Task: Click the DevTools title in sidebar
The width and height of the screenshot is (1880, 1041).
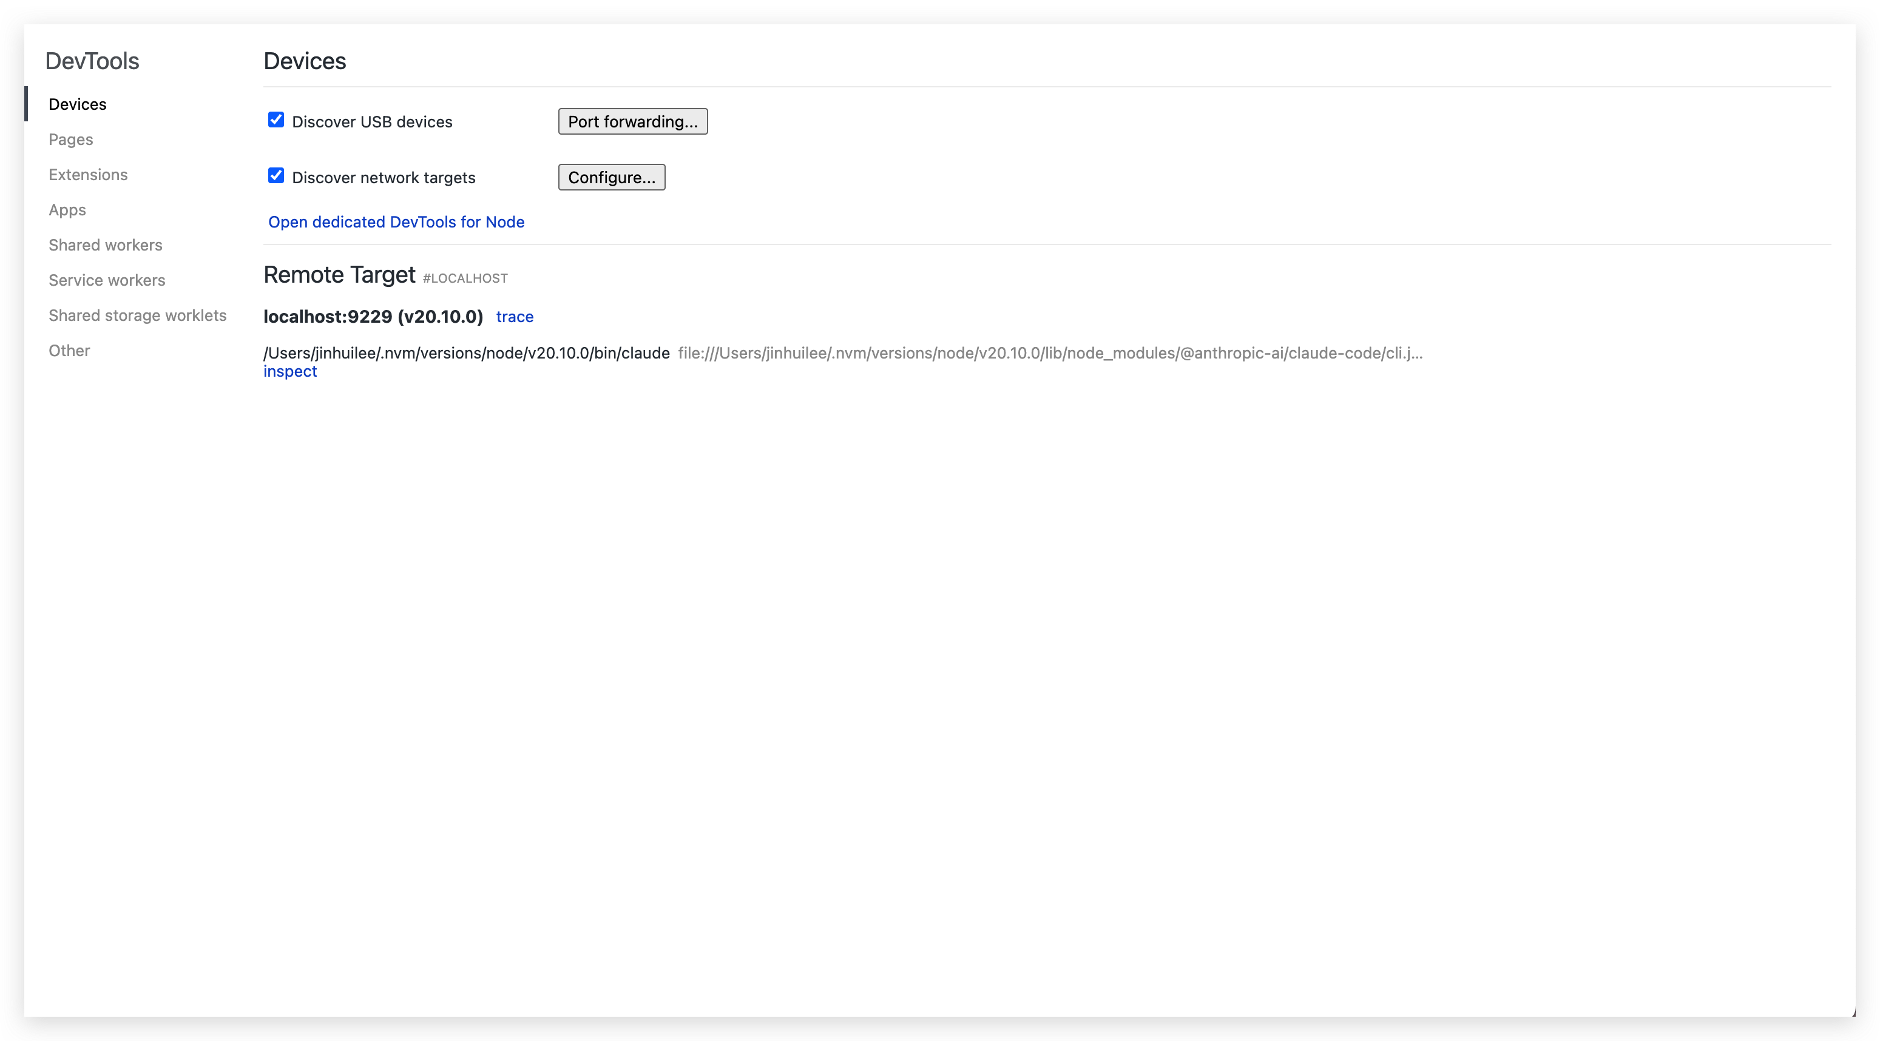Action: (92, 61)
